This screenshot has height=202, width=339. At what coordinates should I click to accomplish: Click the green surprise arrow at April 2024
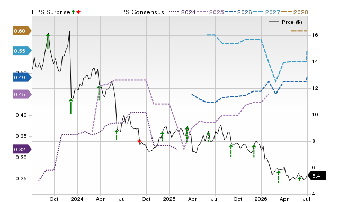coord(99,93)
